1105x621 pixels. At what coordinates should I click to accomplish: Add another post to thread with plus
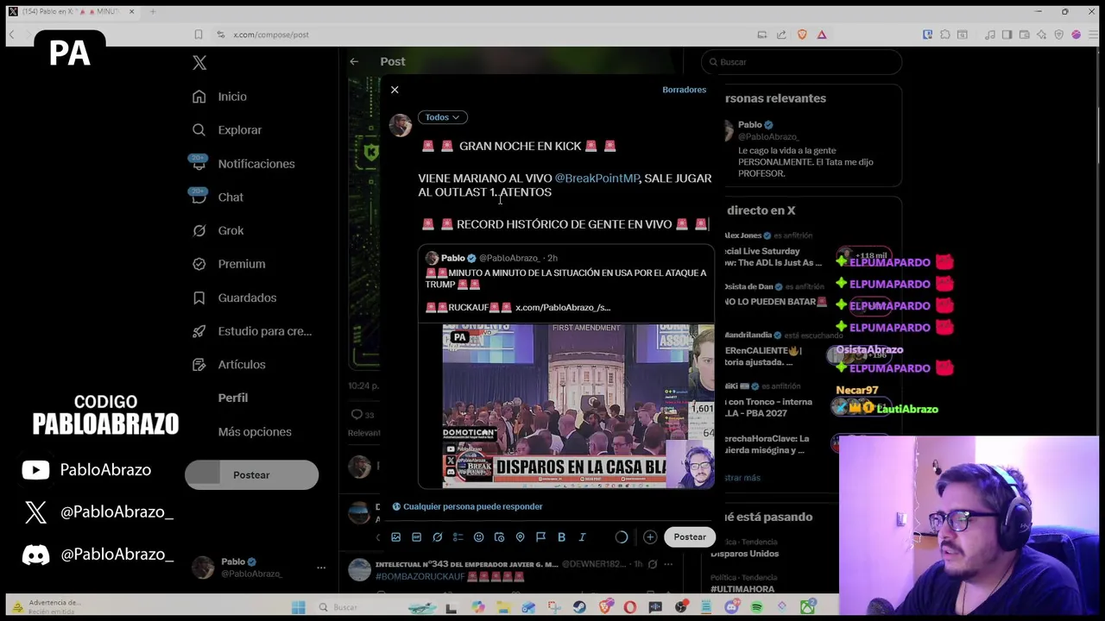pyautogui.click(x=650, y=537)
